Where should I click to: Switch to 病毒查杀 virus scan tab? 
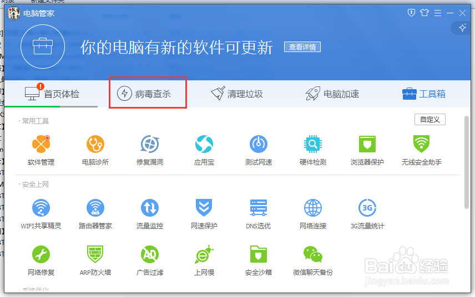[x=144, y=94]
